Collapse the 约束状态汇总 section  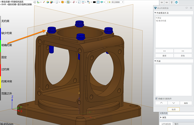click(155, 13)
